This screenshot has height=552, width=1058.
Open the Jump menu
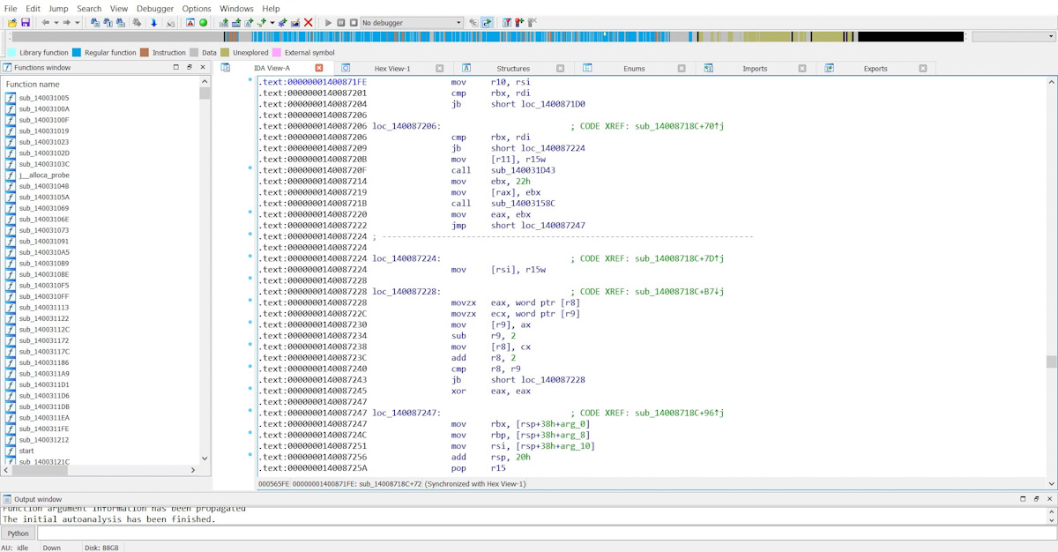[x=58, y=8]
